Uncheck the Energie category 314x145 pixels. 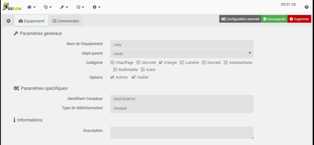pos(161,63)
